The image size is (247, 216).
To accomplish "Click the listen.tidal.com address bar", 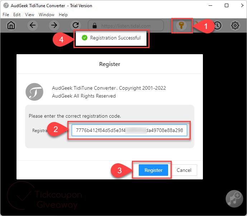I will pyautogui.click(x=126, y=25).
